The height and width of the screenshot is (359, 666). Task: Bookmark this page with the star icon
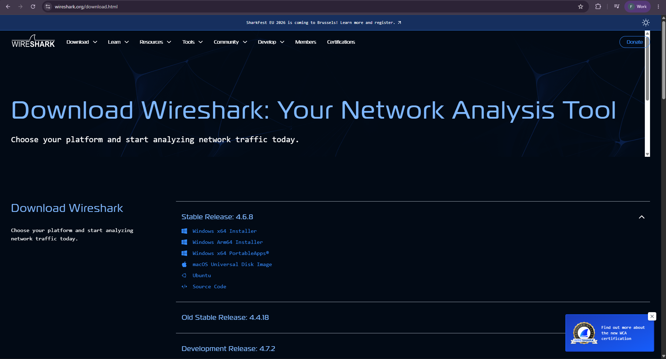(581, 7)
